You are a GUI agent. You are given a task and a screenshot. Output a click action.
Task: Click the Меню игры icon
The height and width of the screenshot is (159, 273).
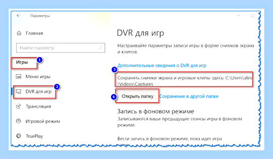coord(18,76)
